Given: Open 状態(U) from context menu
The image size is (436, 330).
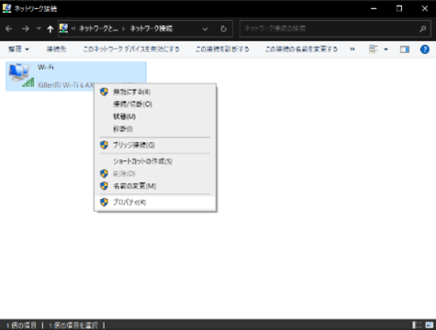Looking at the screenshot, I should point(155,116).
